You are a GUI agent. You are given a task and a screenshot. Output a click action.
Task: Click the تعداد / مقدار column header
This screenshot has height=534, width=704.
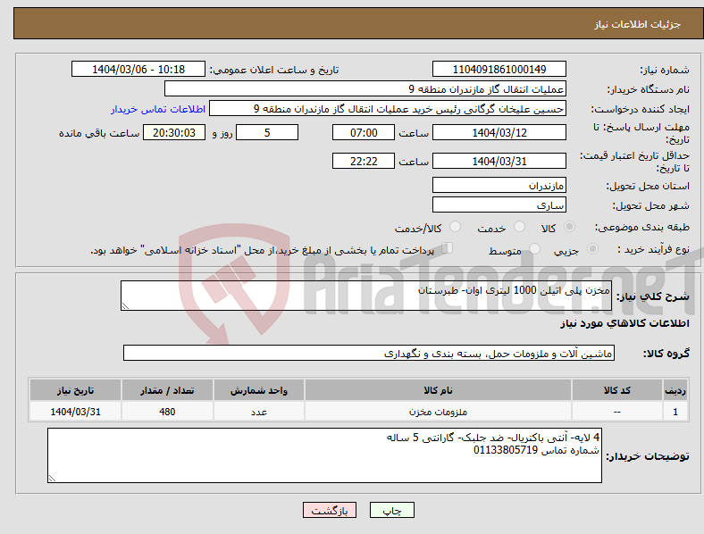[x=167, y=390]
